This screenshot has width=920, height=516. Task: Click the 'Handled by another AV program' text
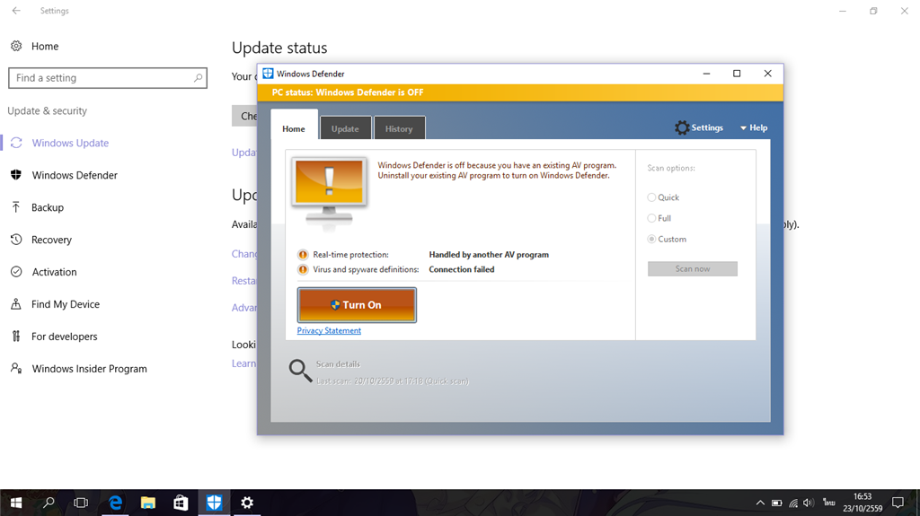489,255
